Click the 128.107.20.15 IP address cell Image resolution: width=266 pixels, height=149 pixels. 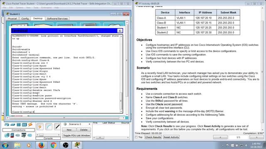click(205, 23)
